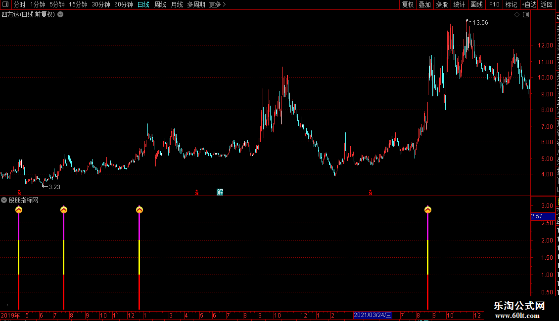Image resolution: width=559 pixels, height=321 pixels.
Task: Click the 标记 mark button
Action: [511, 4]
